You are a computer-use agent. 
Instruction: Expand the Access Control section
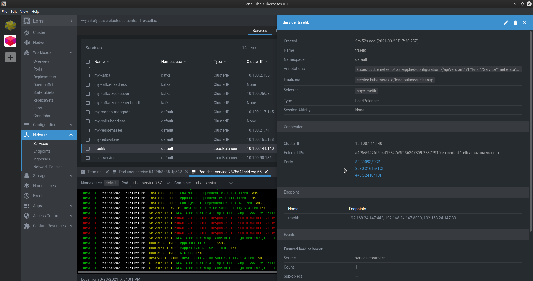(71, 216)
